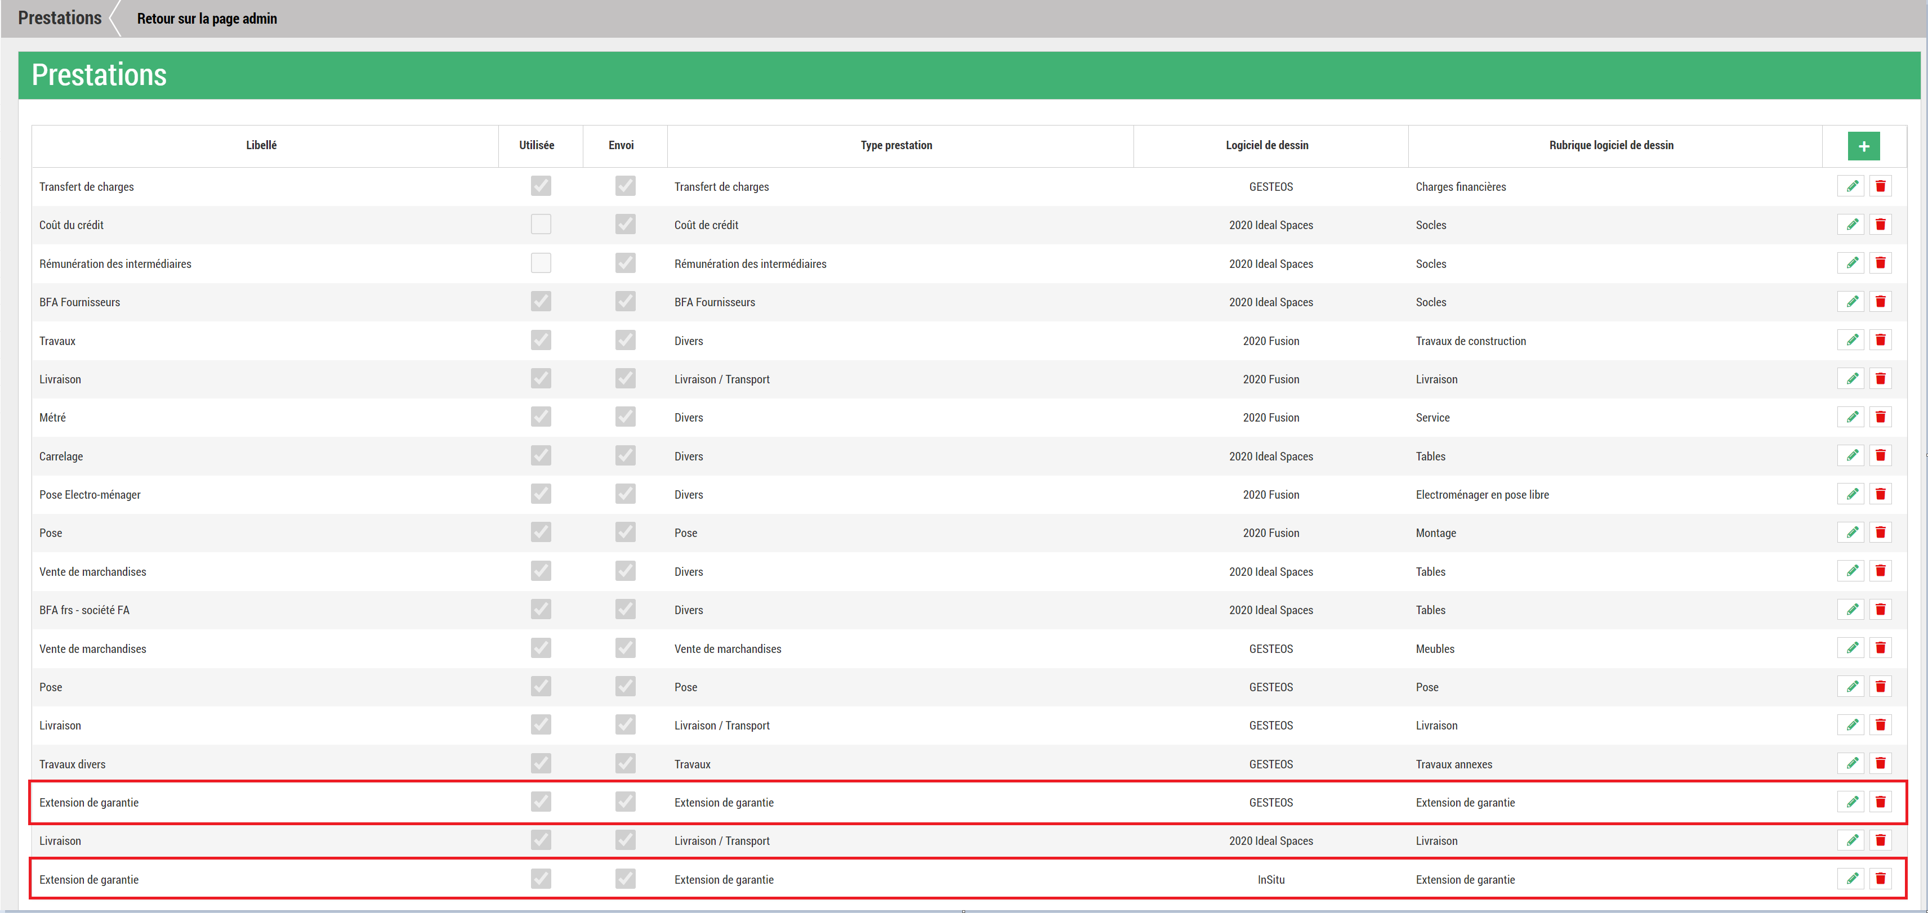Edit the InSitu Extension de garantie row
Viewport: 1928px width, 913px height.
[1851, 879]
